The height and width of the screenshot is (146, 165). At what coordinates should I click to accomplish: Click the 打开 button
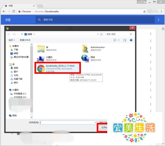(x=103, y=128)
